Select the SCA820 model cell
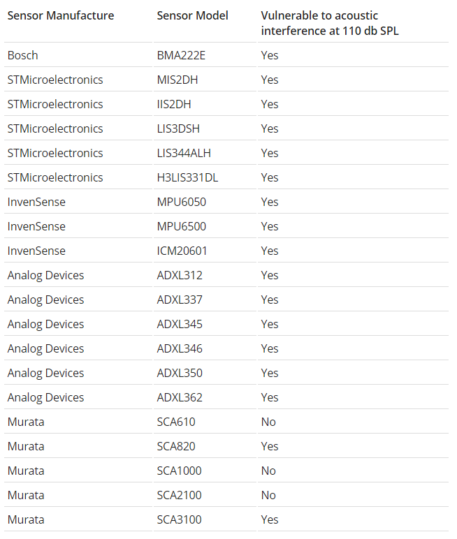 click(x=176, y=446)
